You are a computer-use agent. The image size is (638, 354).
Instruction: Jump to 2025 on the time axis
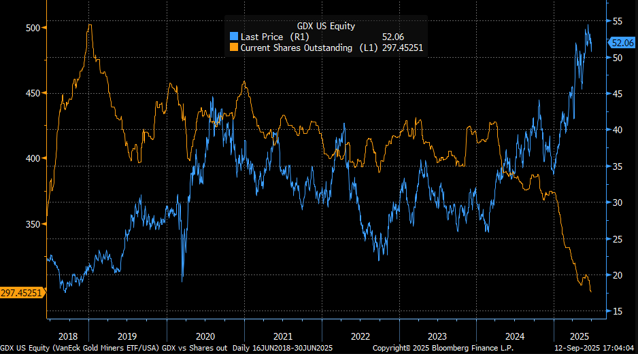[x=578, y=336]
